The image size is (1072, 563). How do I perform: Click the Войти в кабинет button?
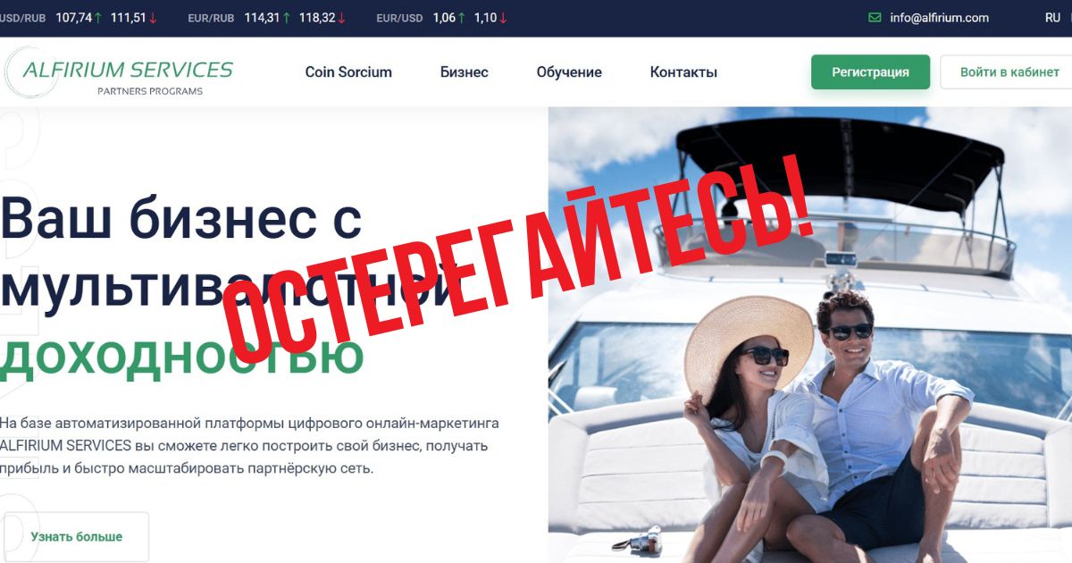pyautogui.click(x=1008, y=72)
